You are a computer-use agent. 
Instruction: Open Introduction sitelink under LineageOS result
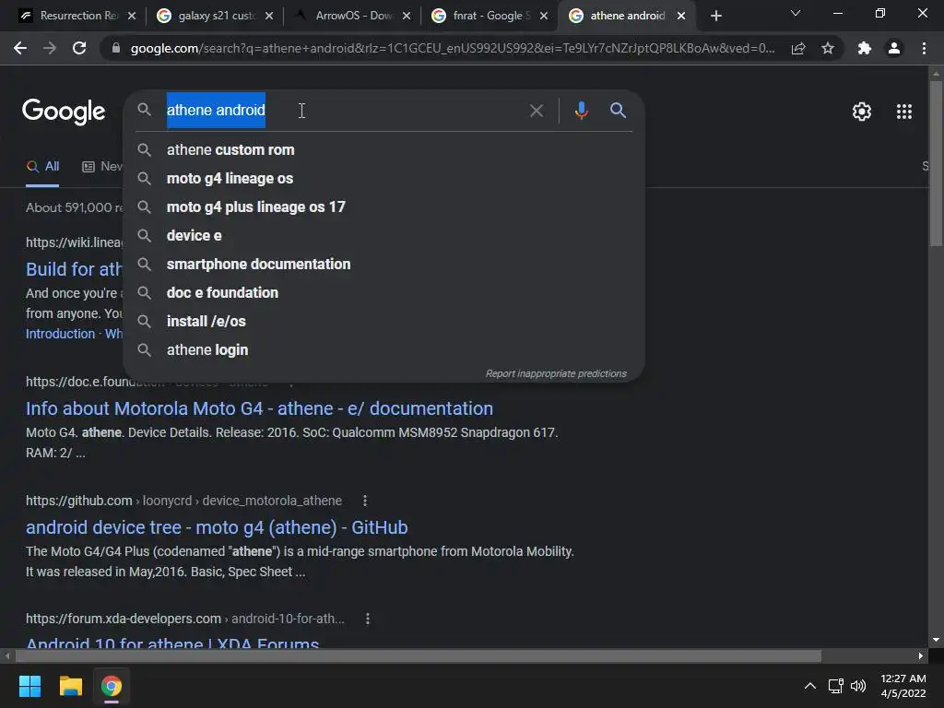(x=60, y=334)
